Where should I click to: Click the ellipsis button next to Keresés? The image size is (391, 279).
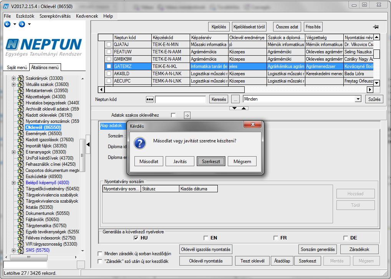click(x=235, y=99)
